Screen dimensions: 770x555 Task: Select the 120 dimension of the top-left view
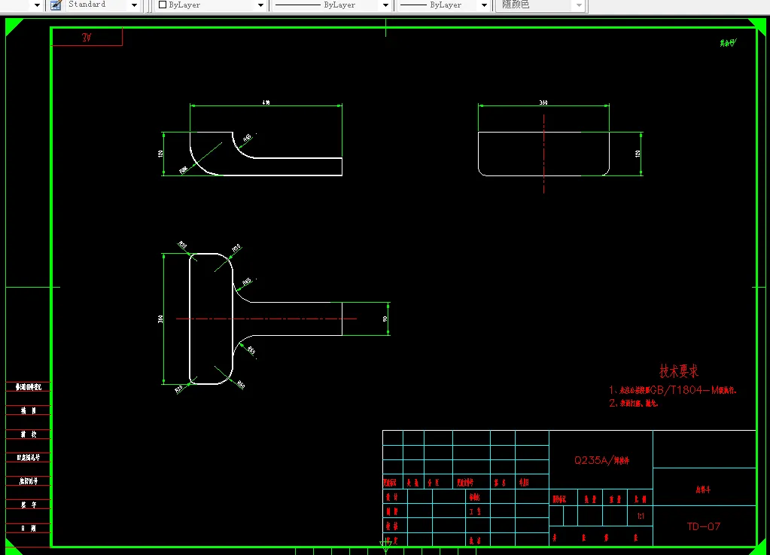coord(160,154)
